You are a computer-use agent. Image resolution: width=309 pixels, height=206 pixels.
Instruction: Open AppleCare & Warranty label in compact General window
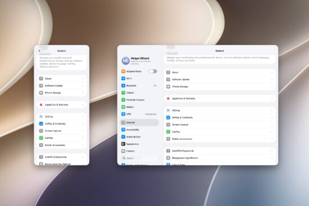coord(57,104)
